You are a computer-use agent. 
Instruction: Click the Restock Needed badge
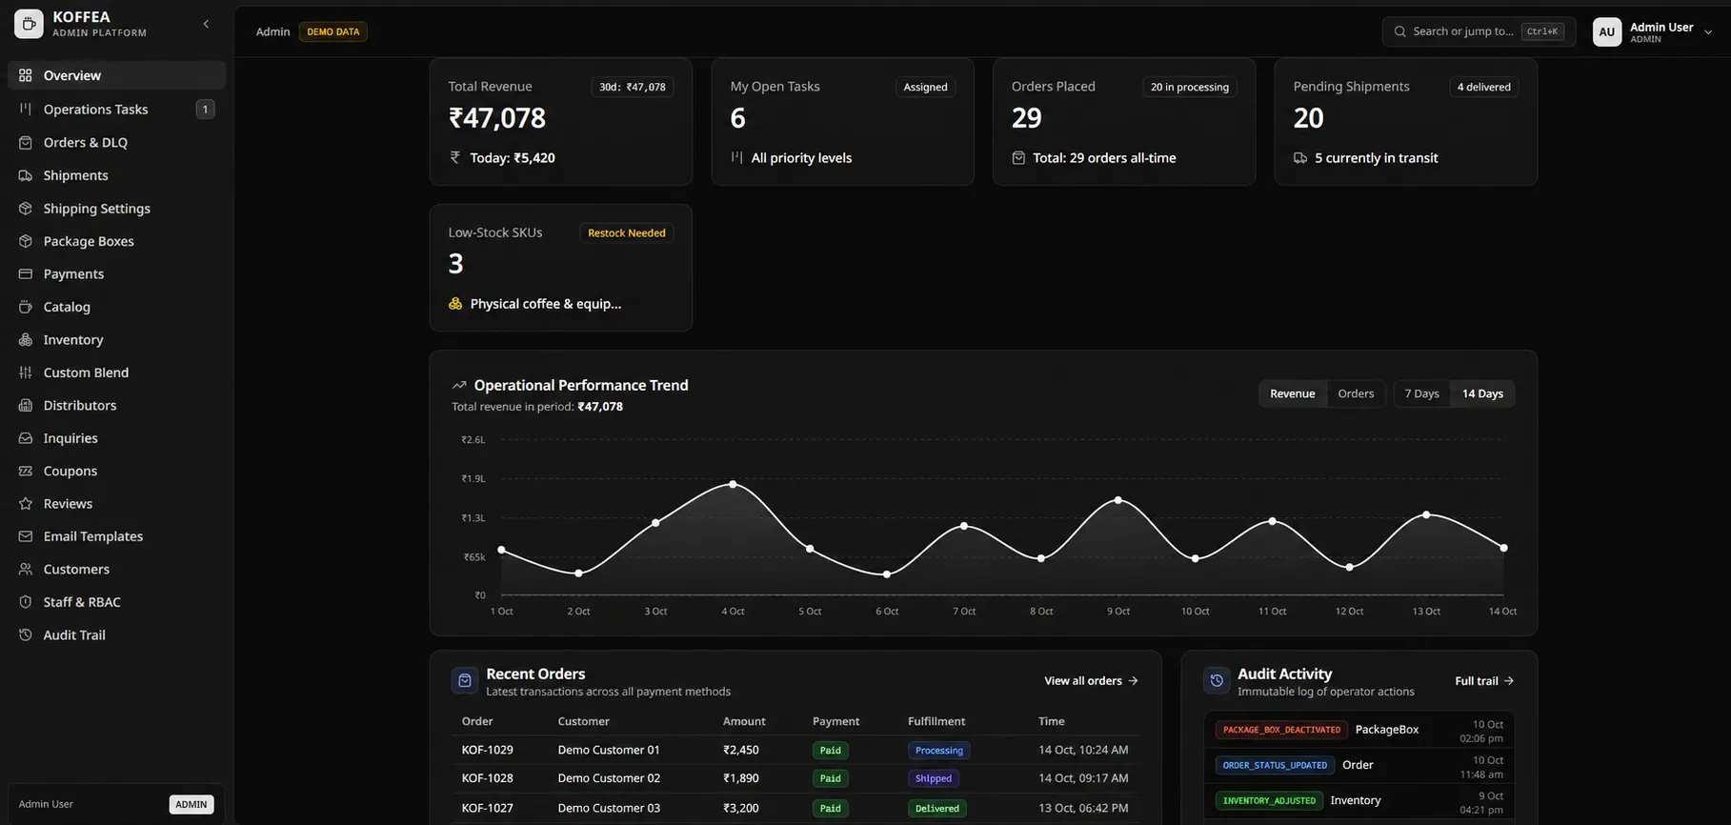pyautogui.click(x=627, y=232)
